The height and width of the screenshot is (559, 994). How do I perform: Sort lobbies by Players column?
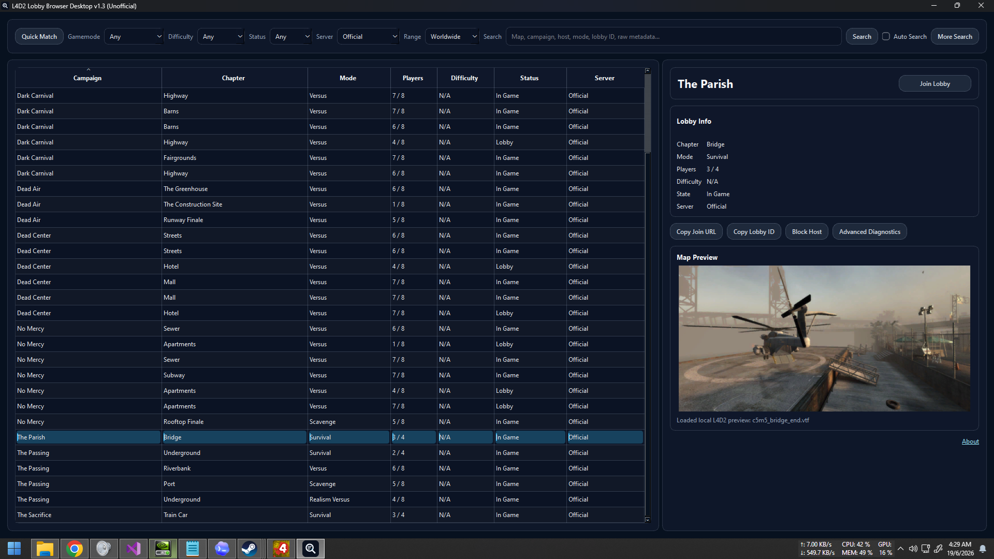(413, 78)
